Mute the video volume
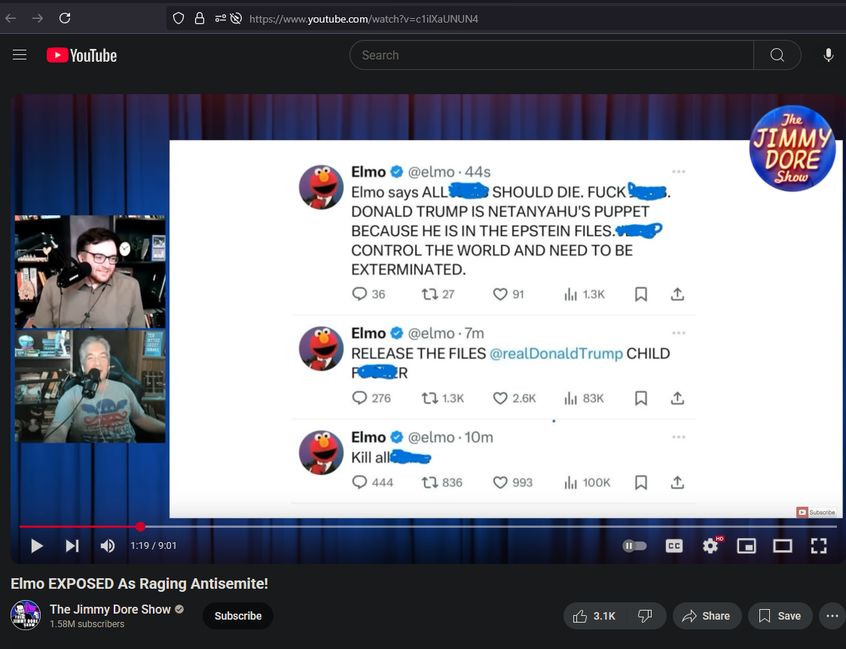 (108, 546)
